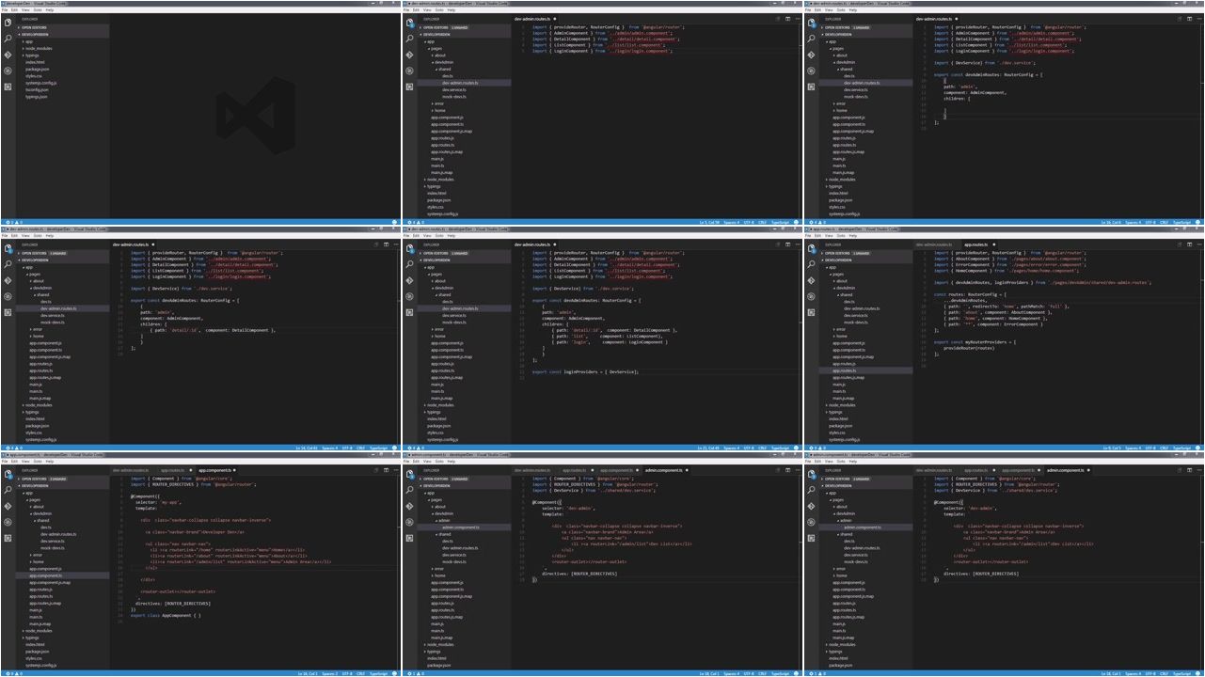Click CRLF line ending in app.routes.ts window
The height and width of the screenshot is (677, 1205).
click(x=1164, y=448)
